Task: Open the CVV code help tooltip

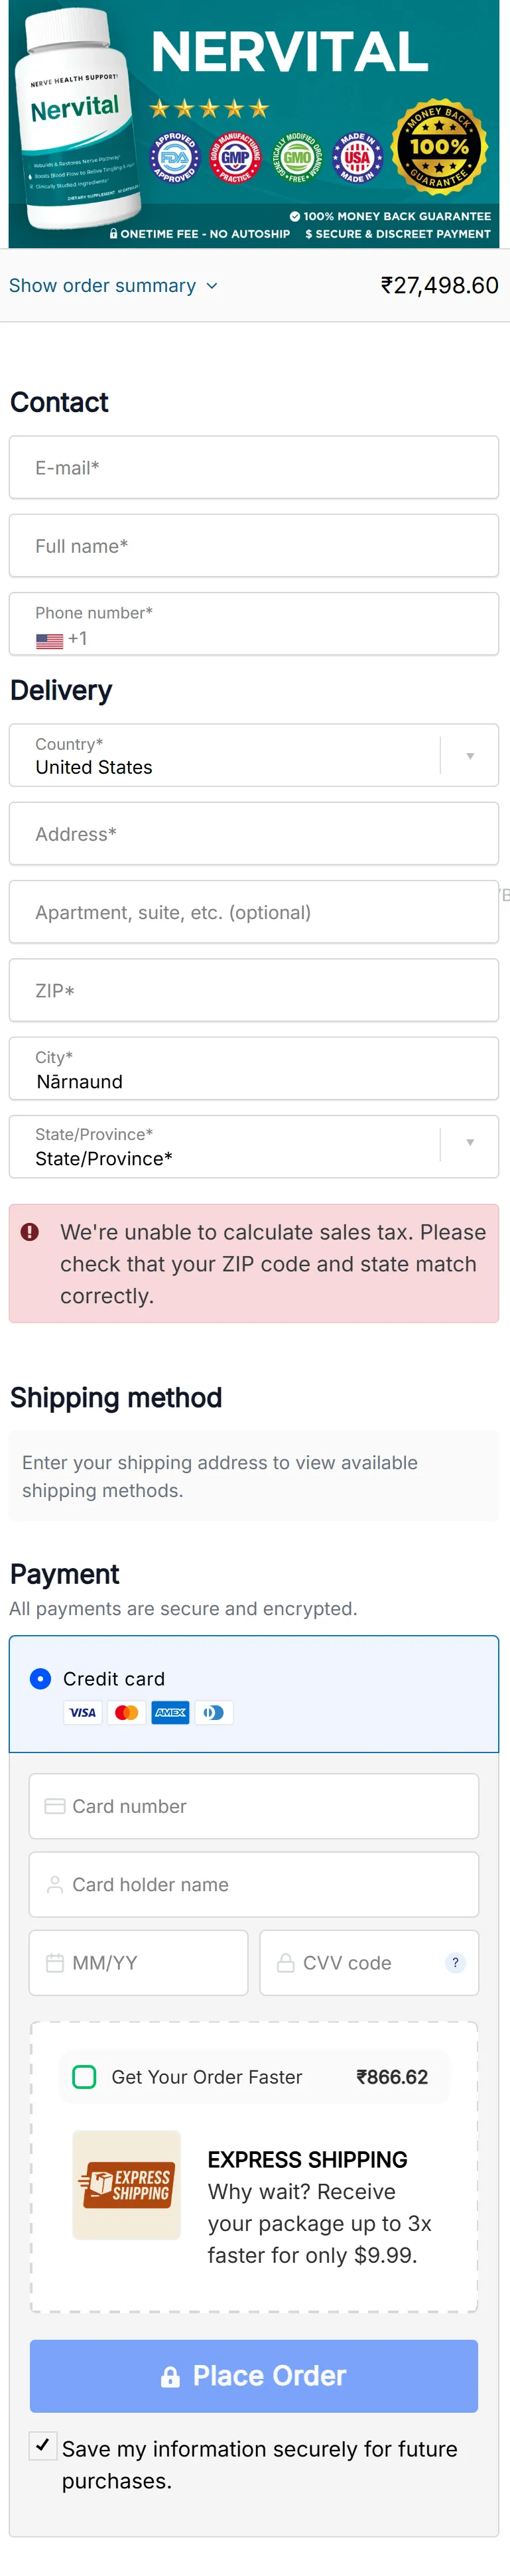Action: (x=455, y=1962)
